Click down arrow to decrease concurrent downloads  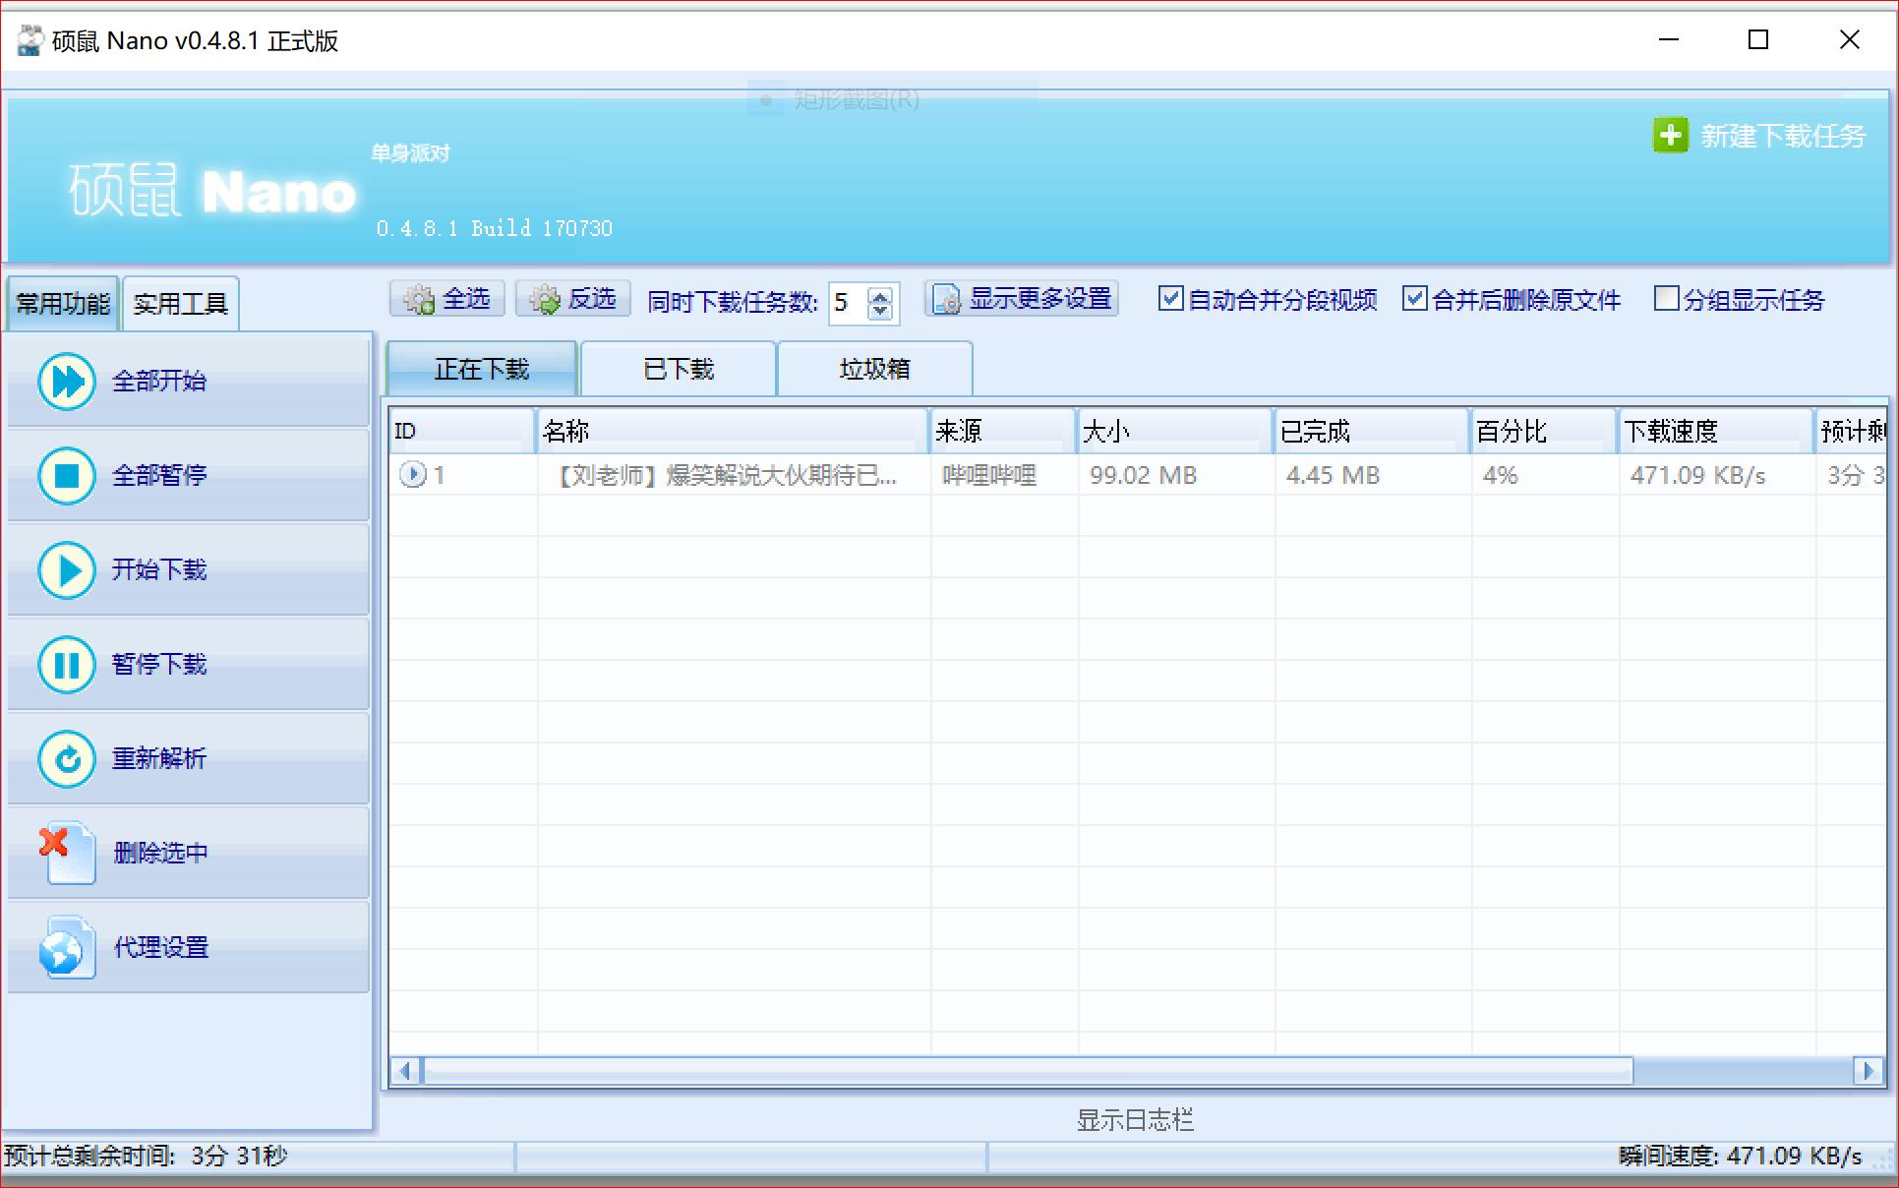point(881,311)
